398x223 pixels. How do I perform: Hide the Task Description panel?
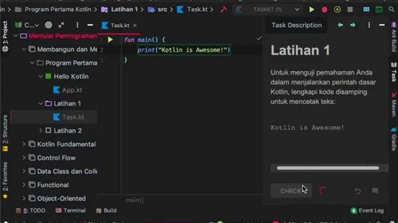click(x=382, y=25)
